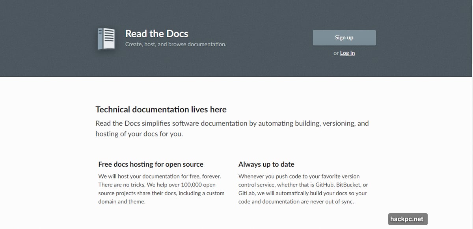The width and height of the screenshot is (473, 229).
Task: Click the "Always up to date" heading
Action: (x=266, y=164)
